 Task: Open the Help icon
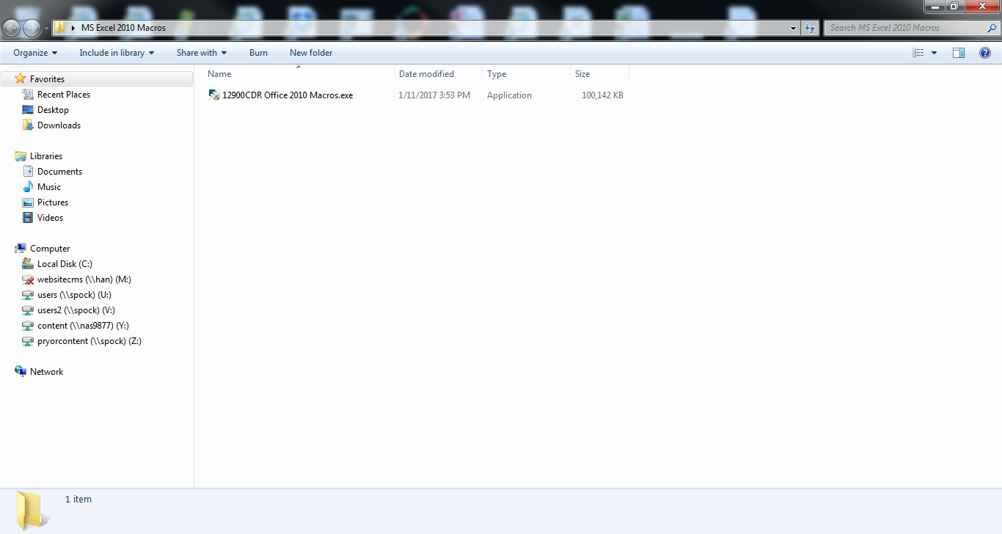(986, 52)
